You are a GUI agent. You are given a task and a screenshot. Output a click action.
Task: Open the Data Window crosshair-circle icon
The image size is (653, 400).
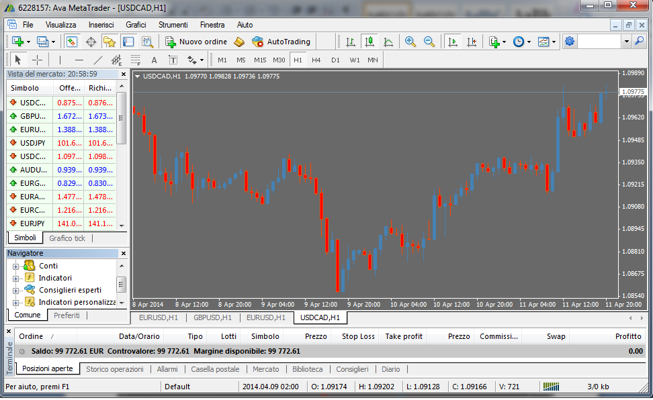[91, 42]
